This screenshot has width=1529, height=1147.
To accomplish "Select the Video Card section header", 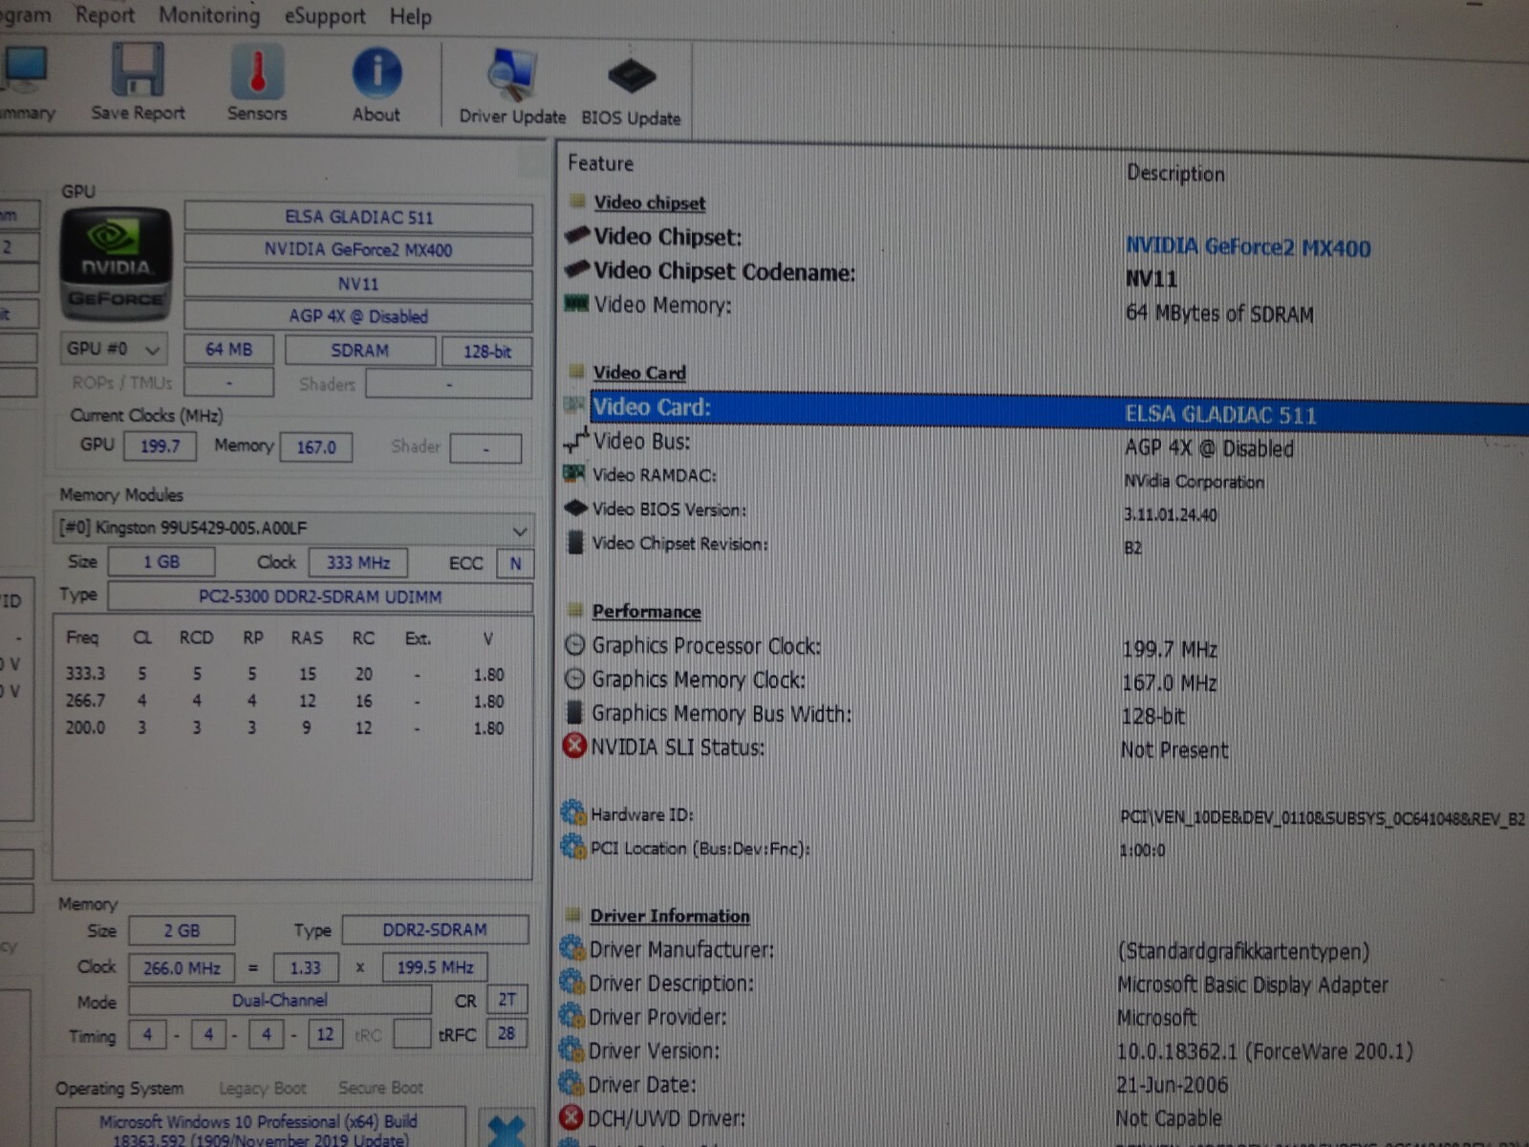I will [x=639, y=373].
